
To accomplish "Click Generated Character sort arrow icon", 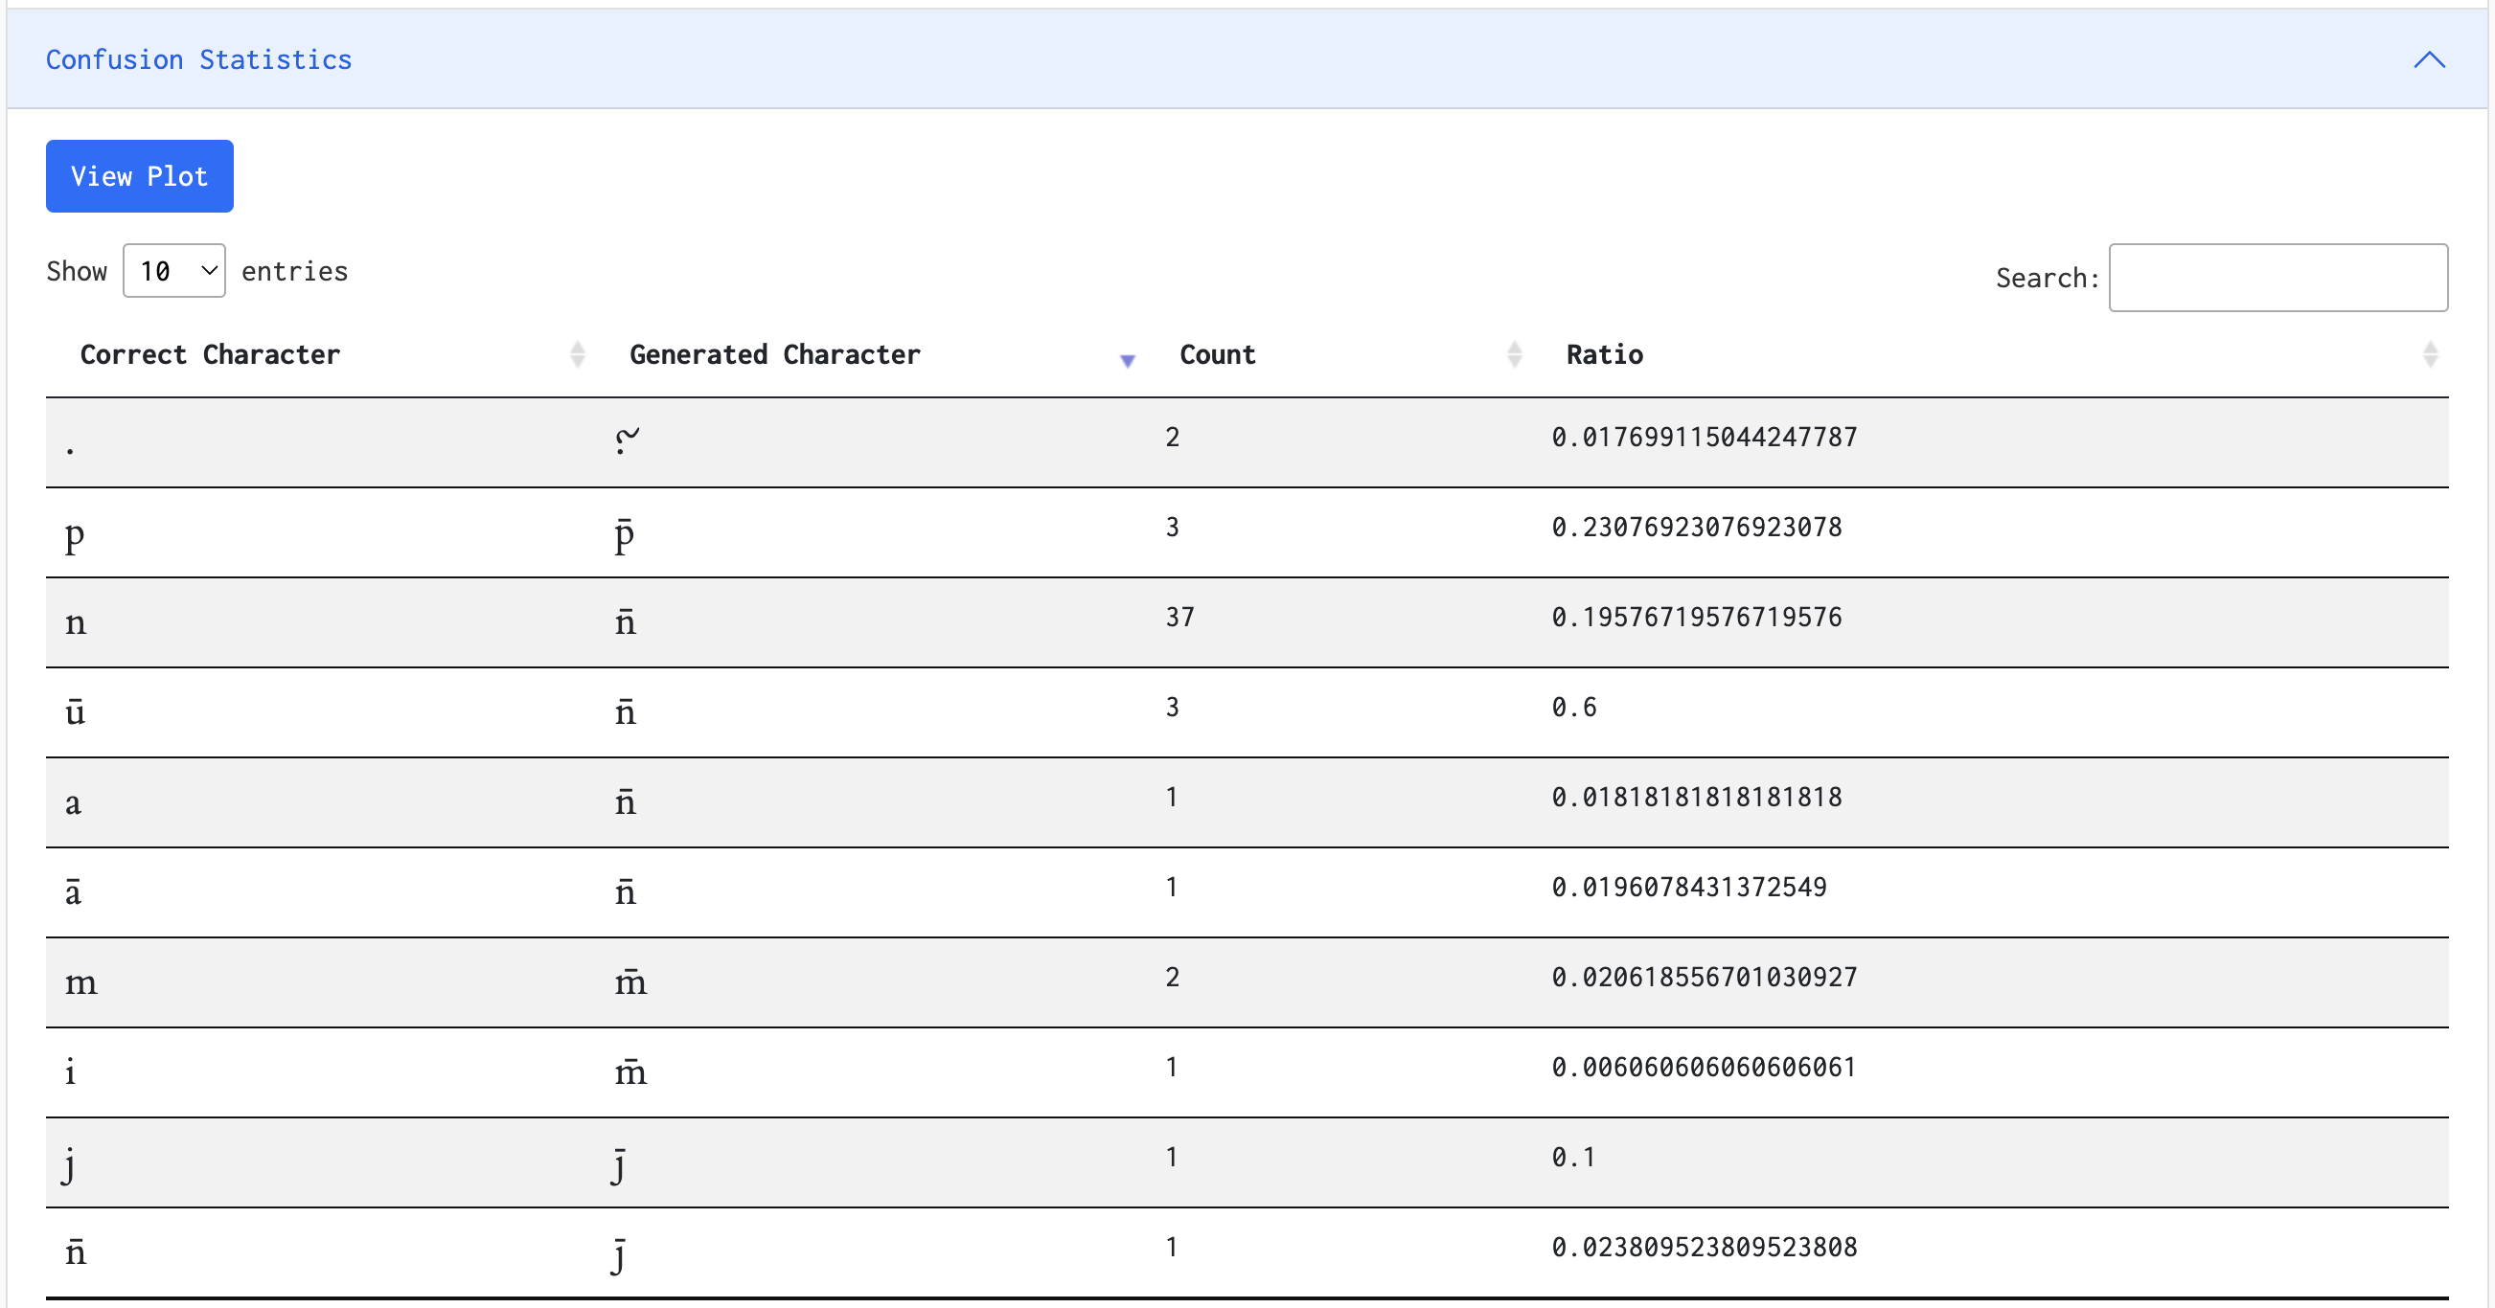I will 1127,358.
